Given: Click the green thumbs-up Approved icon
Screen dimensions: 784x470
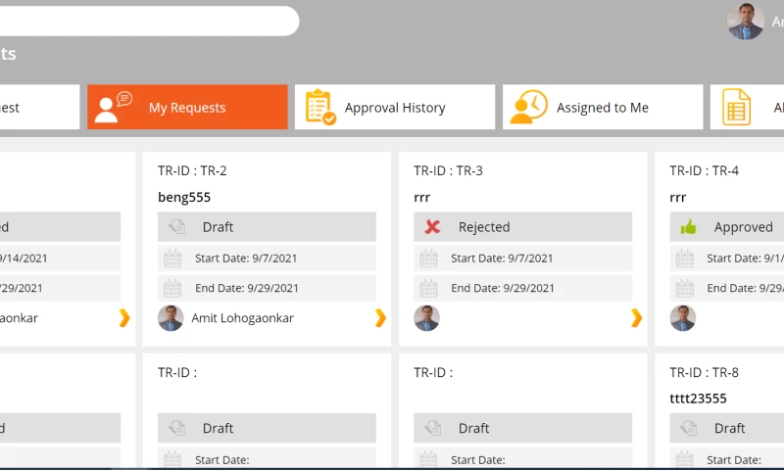Looking at the screenshot, I should tap(689, 227).
